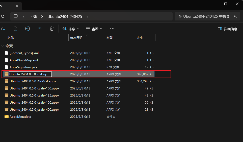Click the trash delete icon
This screenshot has width=243, height=142.
tap(52, 29)
